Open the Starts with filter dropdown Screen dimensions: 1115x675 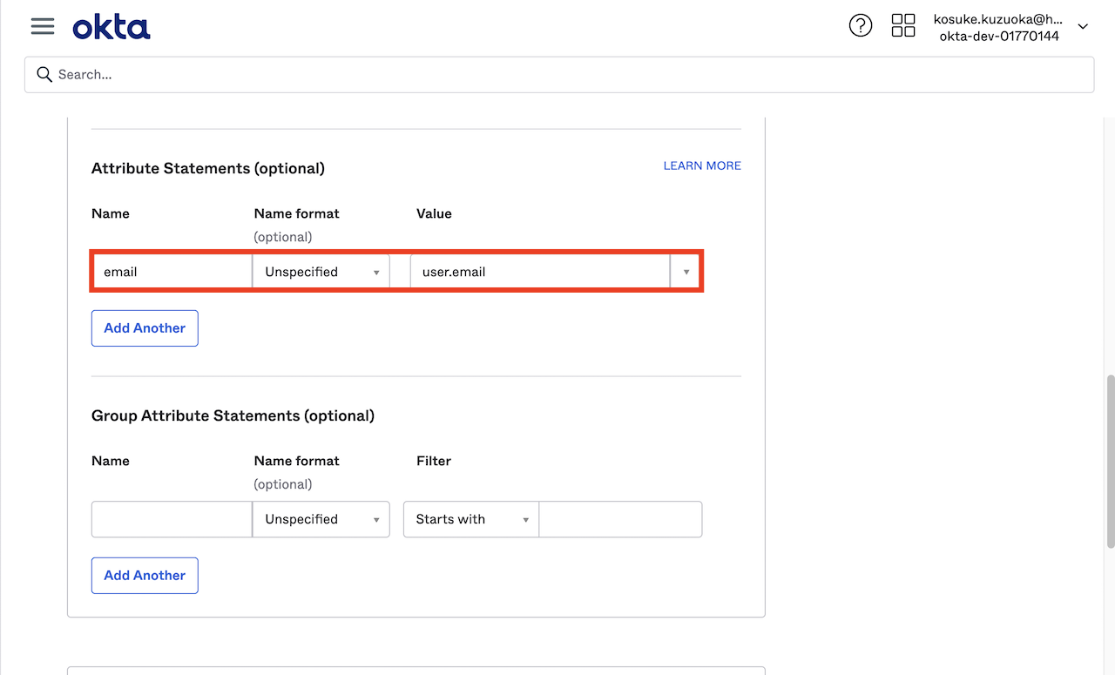[x=471, y=519]
